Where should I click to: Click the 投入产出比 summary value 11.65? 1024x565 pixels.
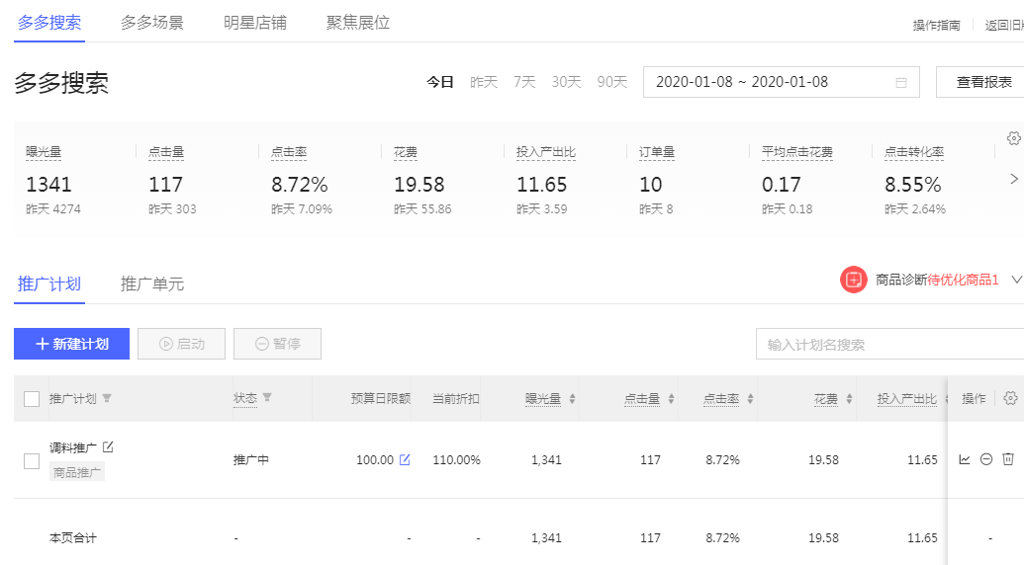(542, 185)
